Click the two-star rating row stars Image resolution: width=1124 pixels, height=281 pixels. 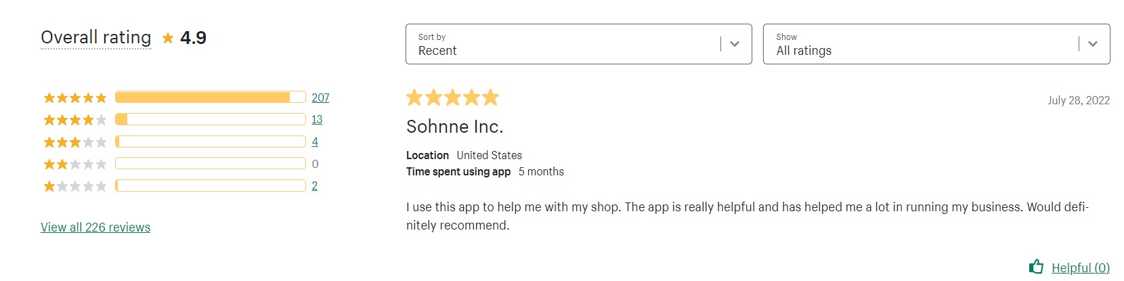[75, 164]
